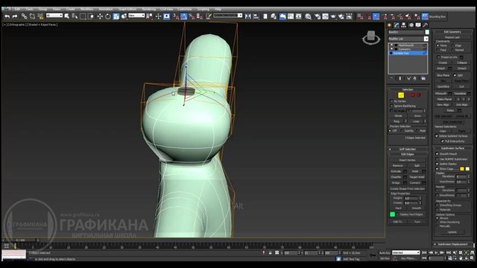Open the named selection sets dropdown
This screenshot has height=268, width=477.
228,16
